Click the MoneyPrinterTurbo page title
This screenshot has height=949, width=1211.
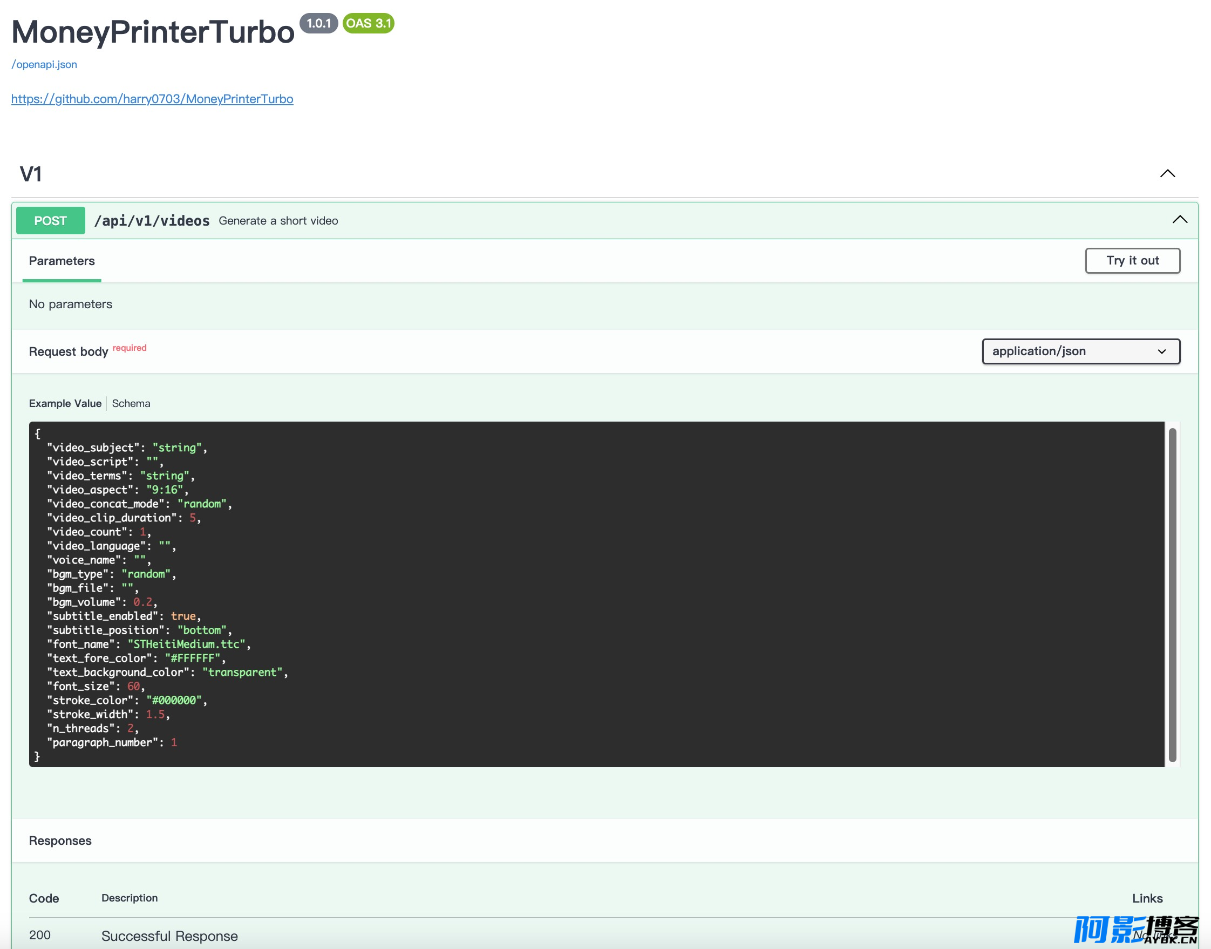point(153,32)
